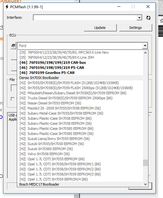This screenshot has height=198, width=163.
Task: Select Nissan Diesel SH7055 EEPROM (56)
Action: pyautogui.click(x=80, y=103)
